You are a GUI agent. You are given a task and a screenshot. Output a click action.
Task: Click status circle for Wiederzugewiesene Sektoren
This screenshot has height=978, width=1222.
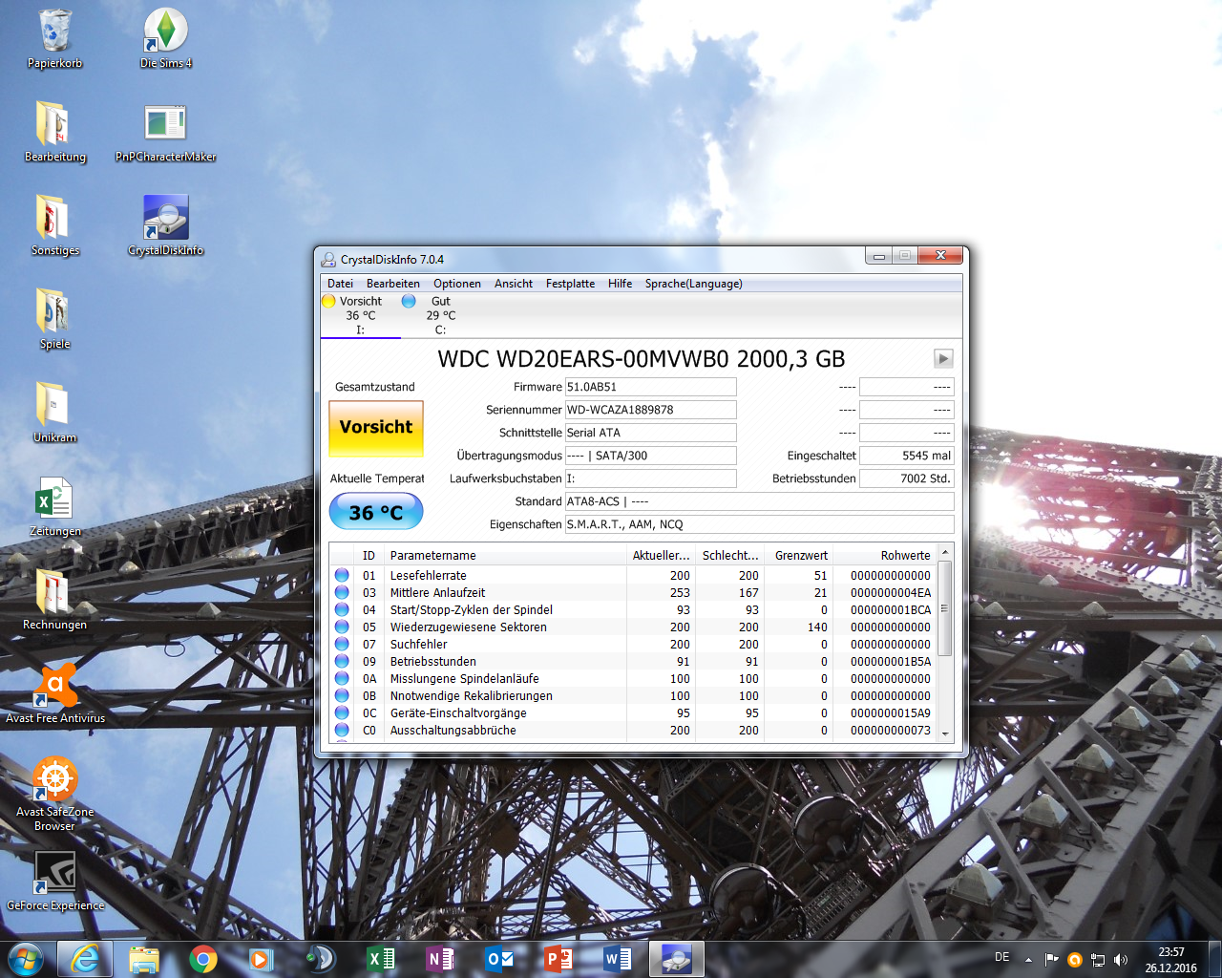click(x=342, y=627)
